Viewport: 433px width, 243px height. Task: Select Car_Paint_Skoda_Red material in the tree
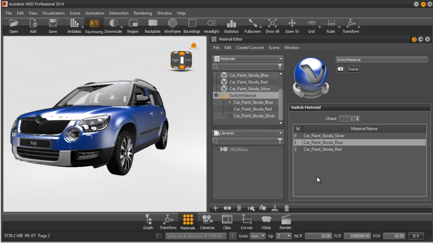248,82
